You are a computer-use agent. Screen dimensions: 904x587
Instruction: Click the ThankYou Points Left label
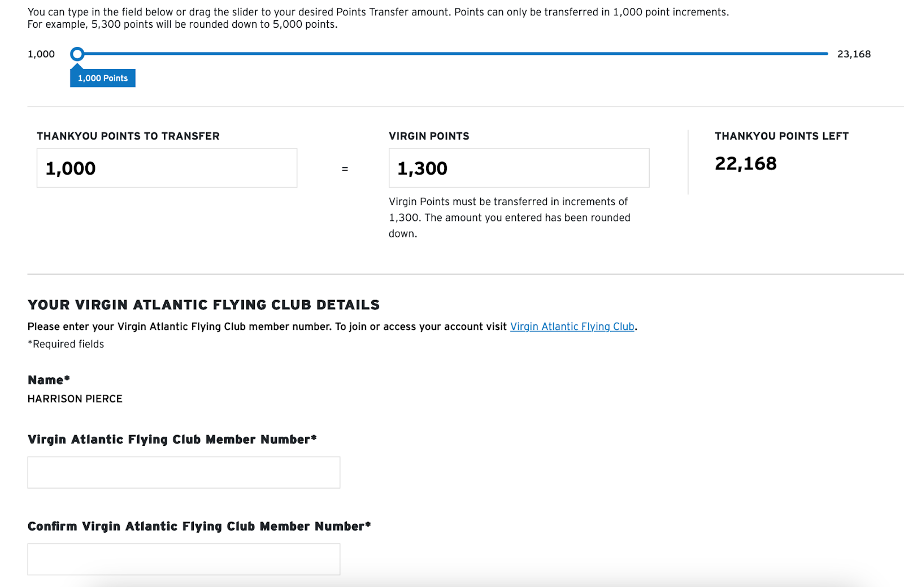click(781, 136)
